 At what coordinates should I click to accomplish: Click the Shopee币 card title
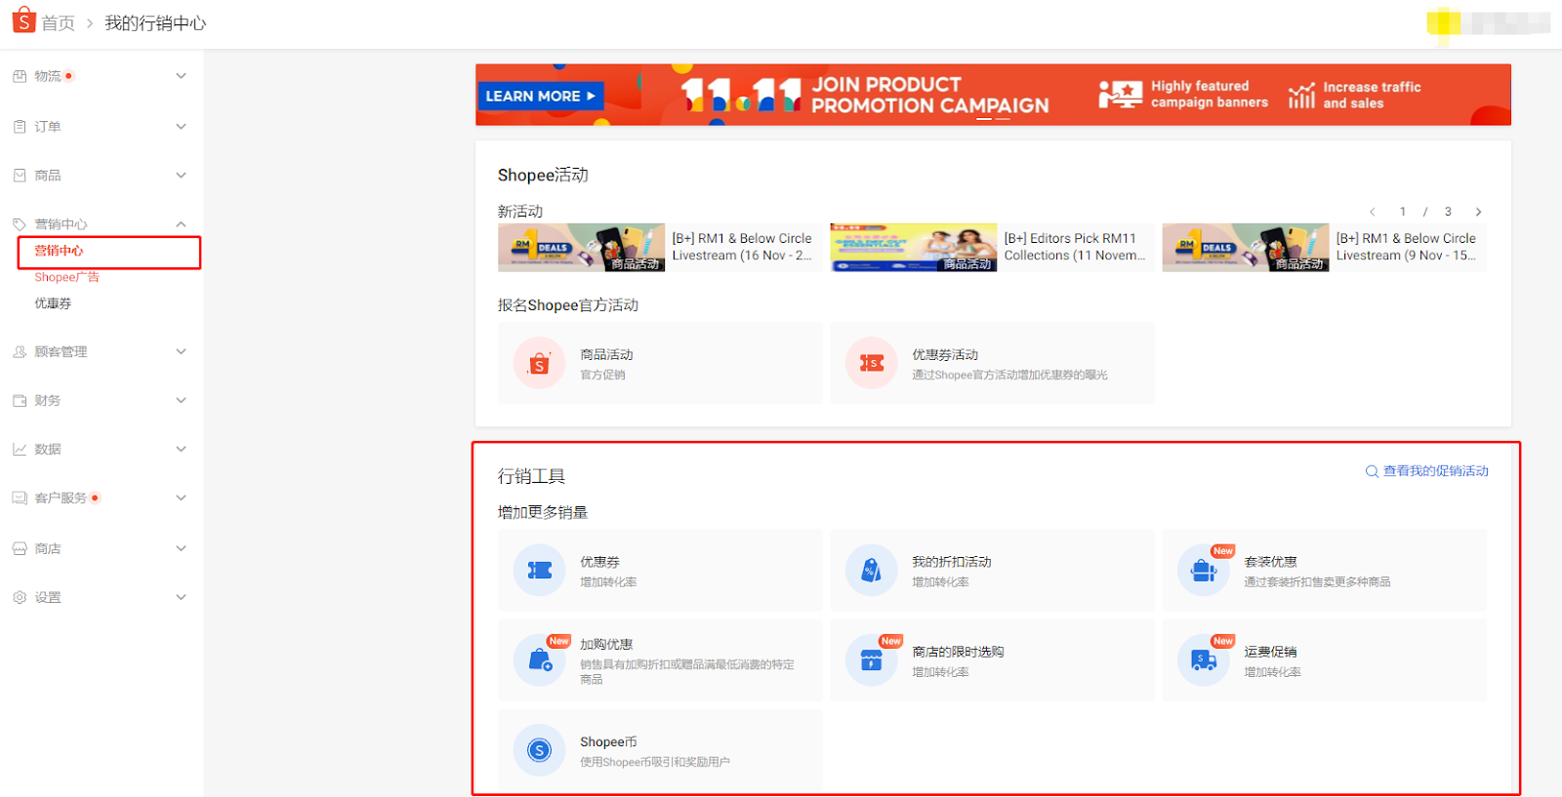[608, 742]
